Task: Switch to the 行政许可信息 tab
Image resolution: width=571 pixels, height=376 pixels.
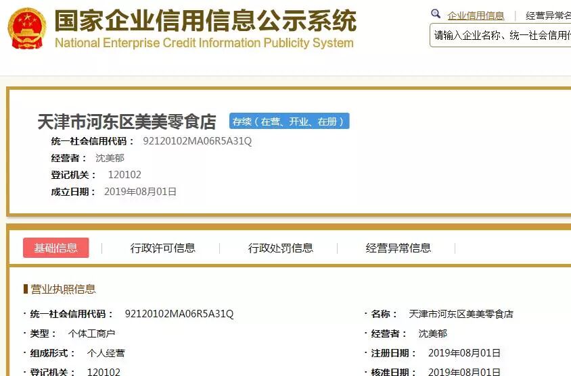Action: click(x=163, y=248)
